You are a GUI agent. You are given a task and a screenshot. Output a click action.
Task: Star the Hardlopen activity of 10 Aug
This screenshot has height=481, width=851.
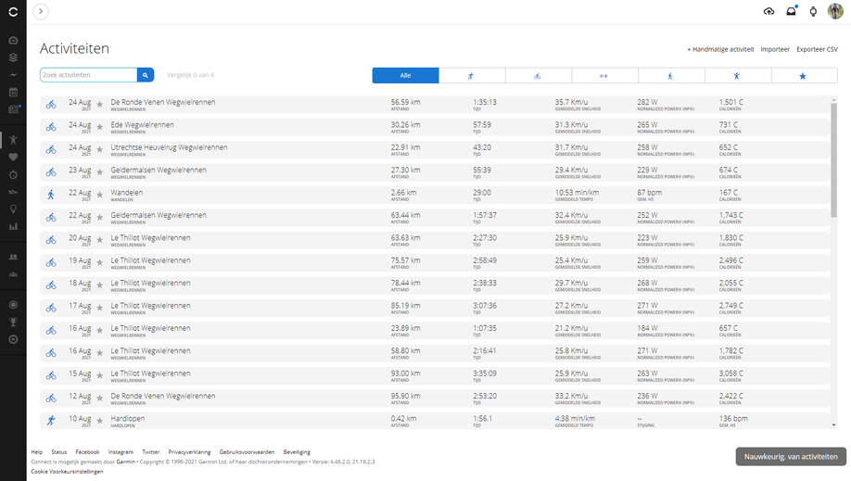tap(100, 421)
